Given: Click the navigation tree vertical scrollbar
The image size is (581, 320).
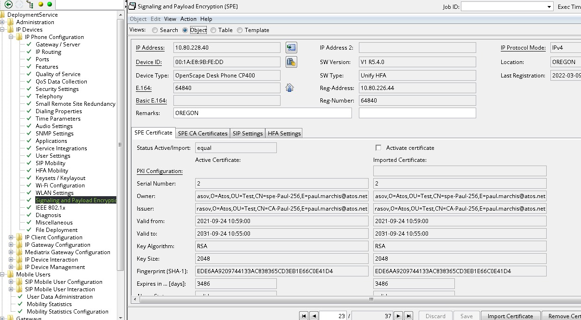Looking at the screenshot, I should [x=121, y=144].
